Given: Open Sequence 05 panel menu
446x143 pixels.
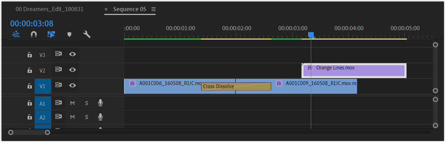Looking at the screenshot, I should (x=154, y=9).
